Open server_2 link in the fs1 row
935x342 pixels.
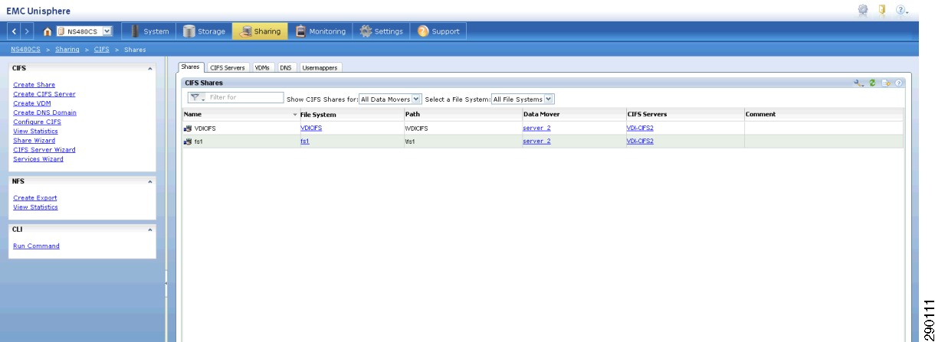click(536, 141)
